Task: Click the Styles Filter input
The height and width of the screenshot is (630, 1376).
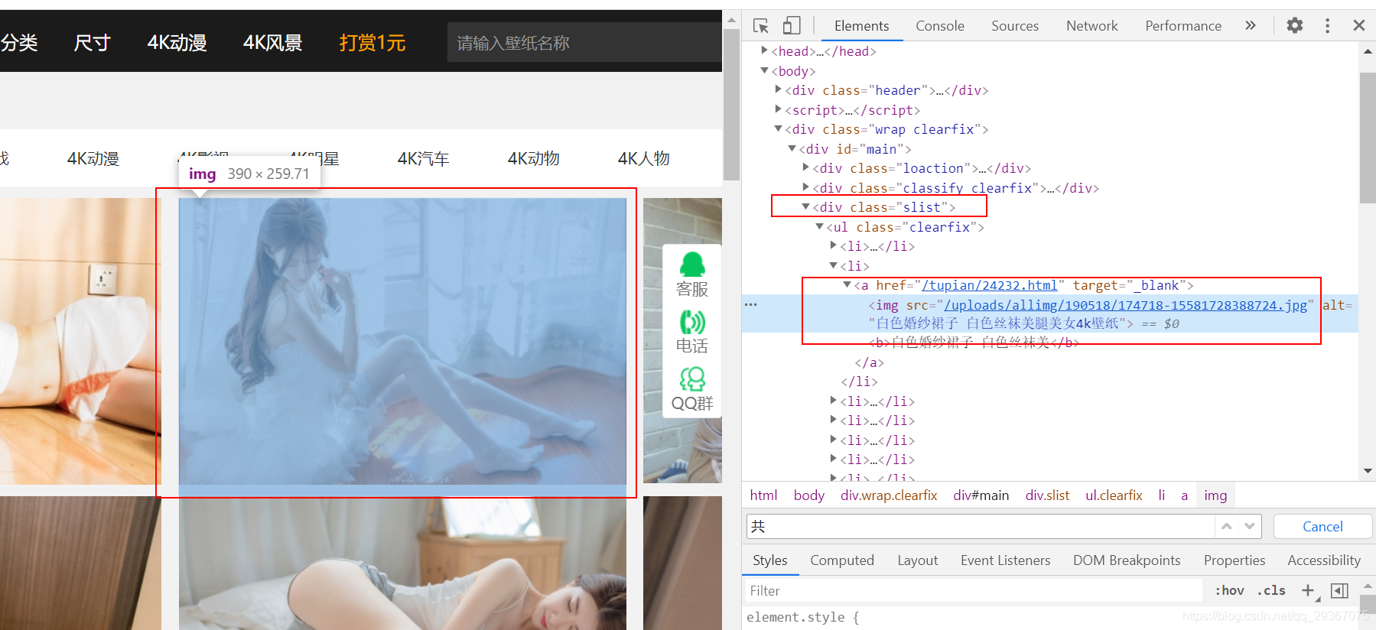Action: [973, 590]
